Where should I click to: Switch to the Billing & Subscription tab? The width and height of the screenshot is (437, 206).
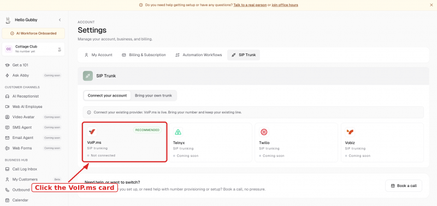pyautogui.click(x=144, y=55)
